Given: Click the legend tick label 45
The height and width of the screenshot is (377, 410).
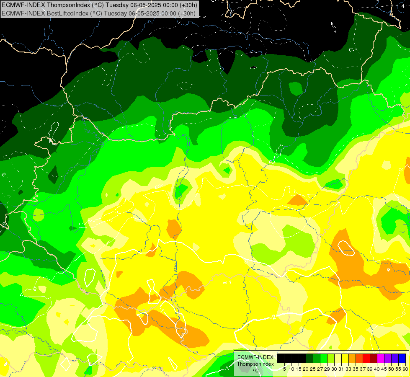Looking at the screenshot, I should click(x=384, y=369).
